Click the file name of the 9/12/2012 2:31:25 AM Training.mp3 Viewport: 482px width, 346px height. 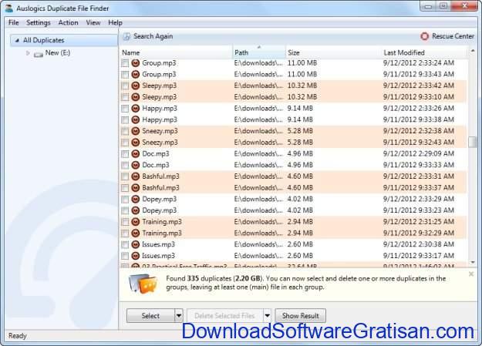(x=162, y=222)
